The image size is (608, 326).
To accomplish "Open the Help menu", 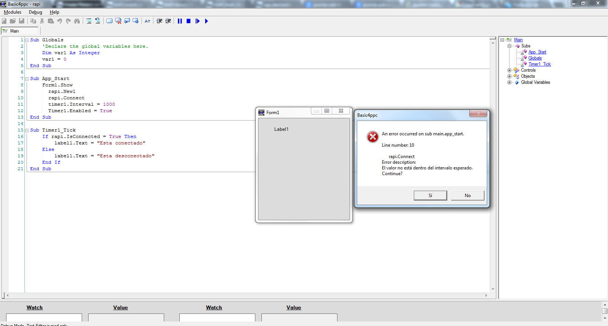I will tap(54, 12).
